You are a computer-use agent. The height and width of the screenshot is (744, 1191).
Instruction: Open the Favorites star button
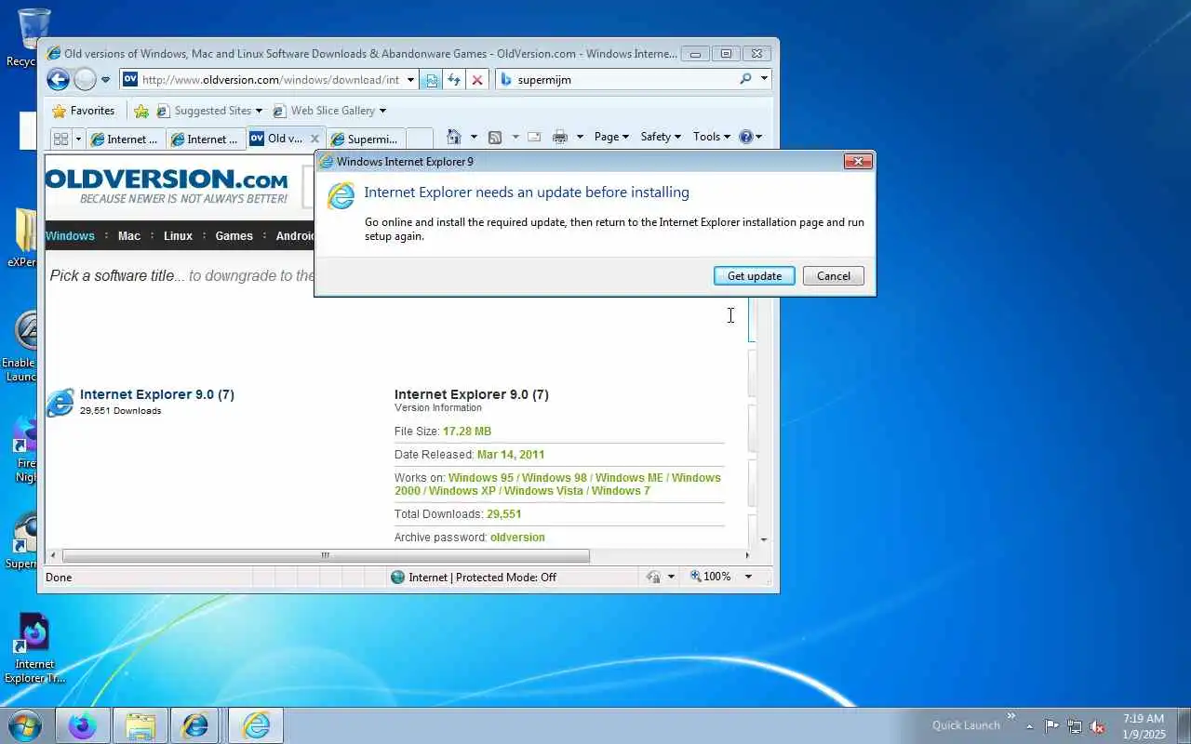(x=84, y=111)
